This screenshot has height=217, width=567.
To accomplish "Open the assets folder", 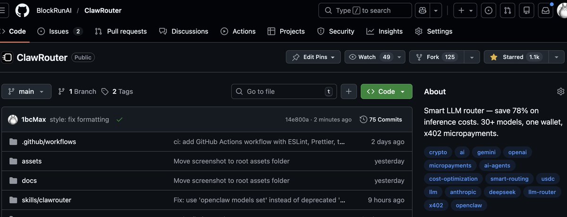I will tap(32, 161).
